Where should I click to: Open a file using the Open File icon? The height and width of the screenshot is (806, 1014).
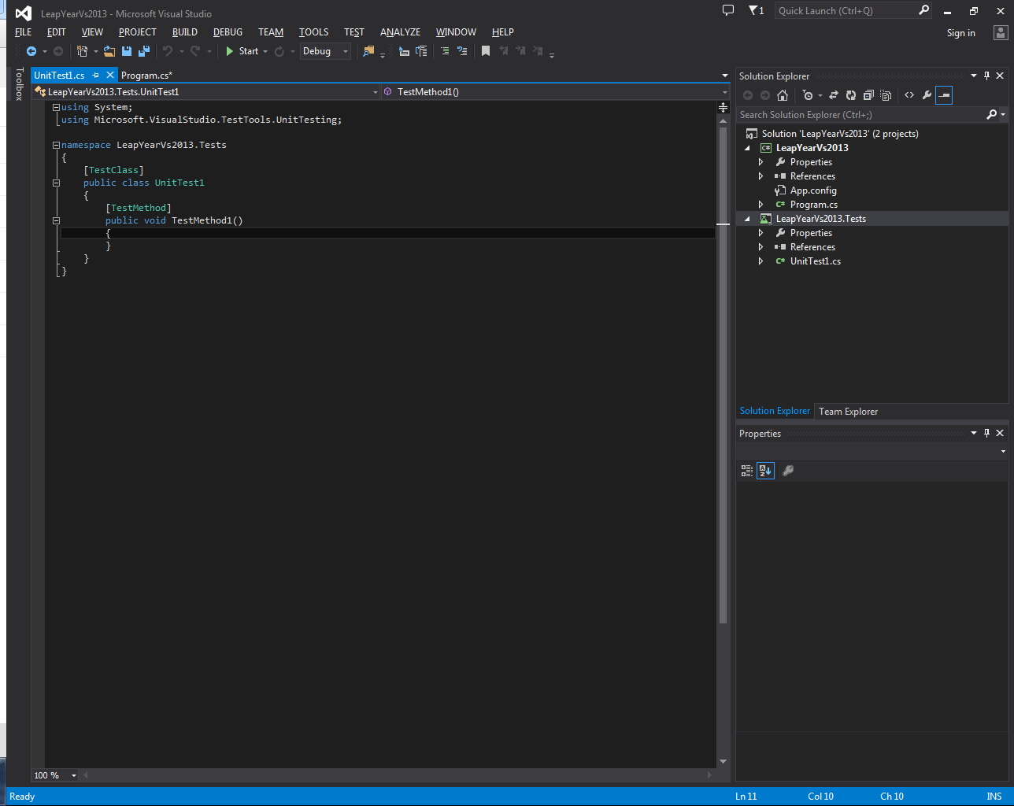tap(109, 51)
